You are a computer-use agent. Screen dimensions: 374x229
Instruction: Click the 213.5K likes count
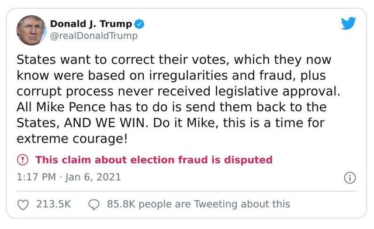pos(54,204)
